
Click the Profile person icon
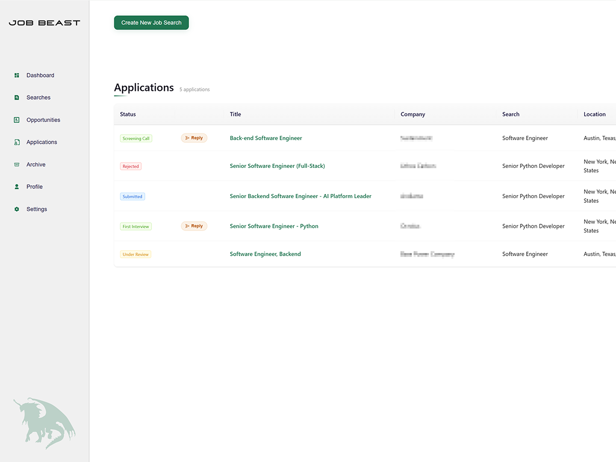[x=17, y=186]
